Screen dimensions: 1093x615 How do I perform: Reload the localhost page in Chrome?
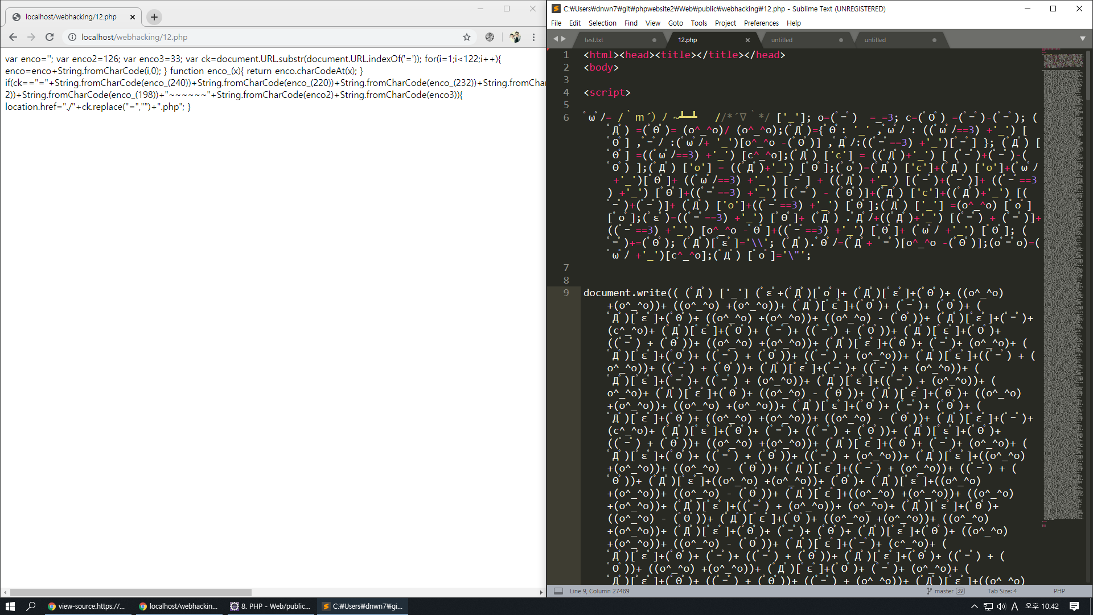[x=50, y=37]
